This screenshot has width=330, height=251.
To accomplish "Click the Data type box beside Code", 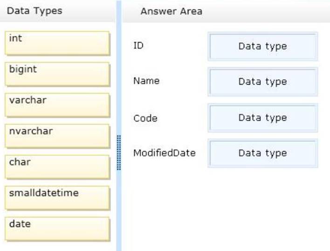I will click(262, 118).
